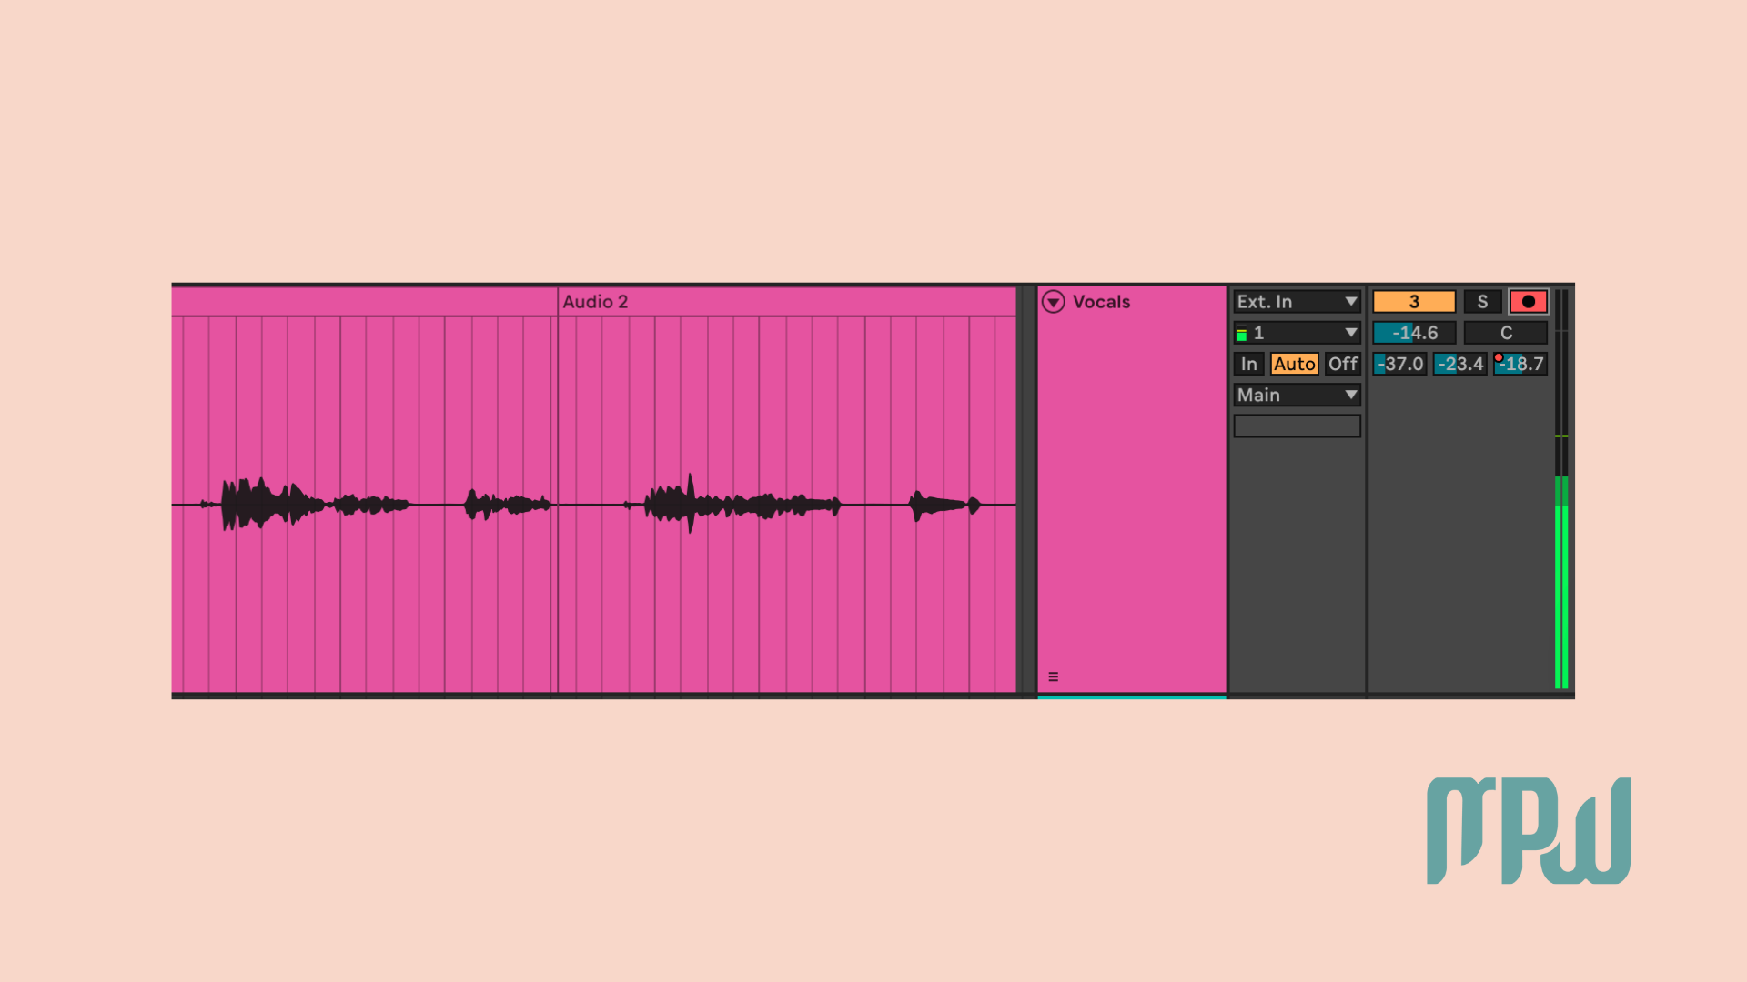Enable "In" input monitoring
This screenshot has width=1747, height=982.
[1249, 364]
